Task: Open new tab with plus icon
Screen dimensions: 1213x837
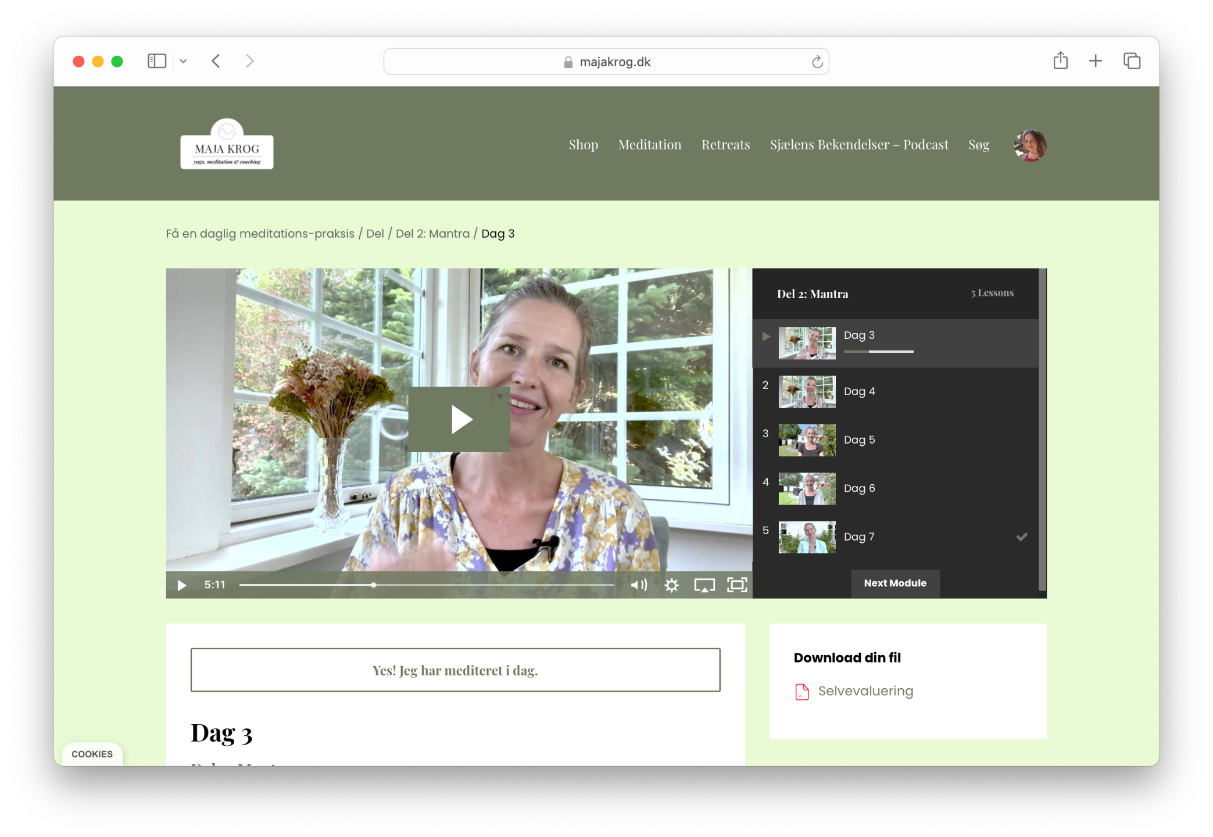Action: [1096, 60]
